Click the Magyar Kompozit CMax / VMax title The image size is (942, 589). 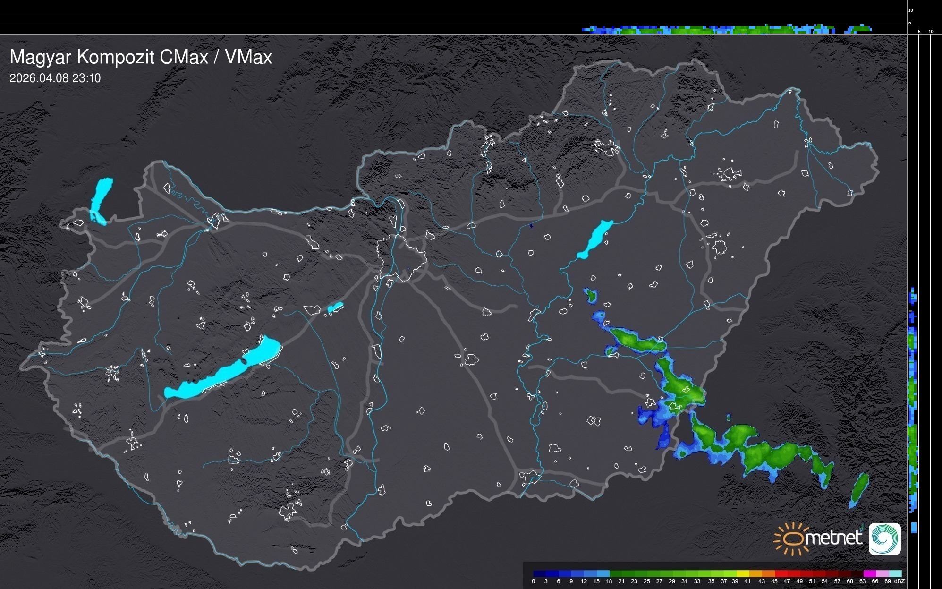pyautogui.click(x=141, y=57)
